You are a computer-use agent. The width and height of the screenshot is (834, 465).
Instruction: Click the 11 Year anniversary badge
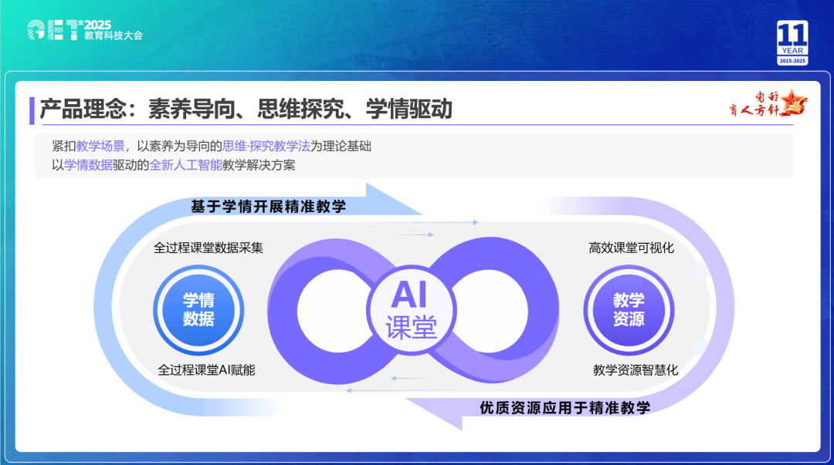[792, 43]
